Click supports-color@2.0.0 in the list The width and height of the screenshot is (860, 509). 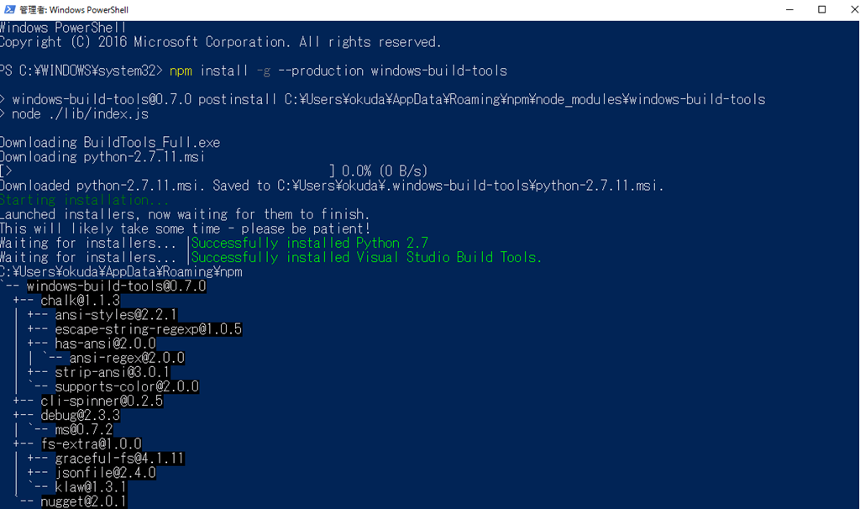(x=128, y=386)
